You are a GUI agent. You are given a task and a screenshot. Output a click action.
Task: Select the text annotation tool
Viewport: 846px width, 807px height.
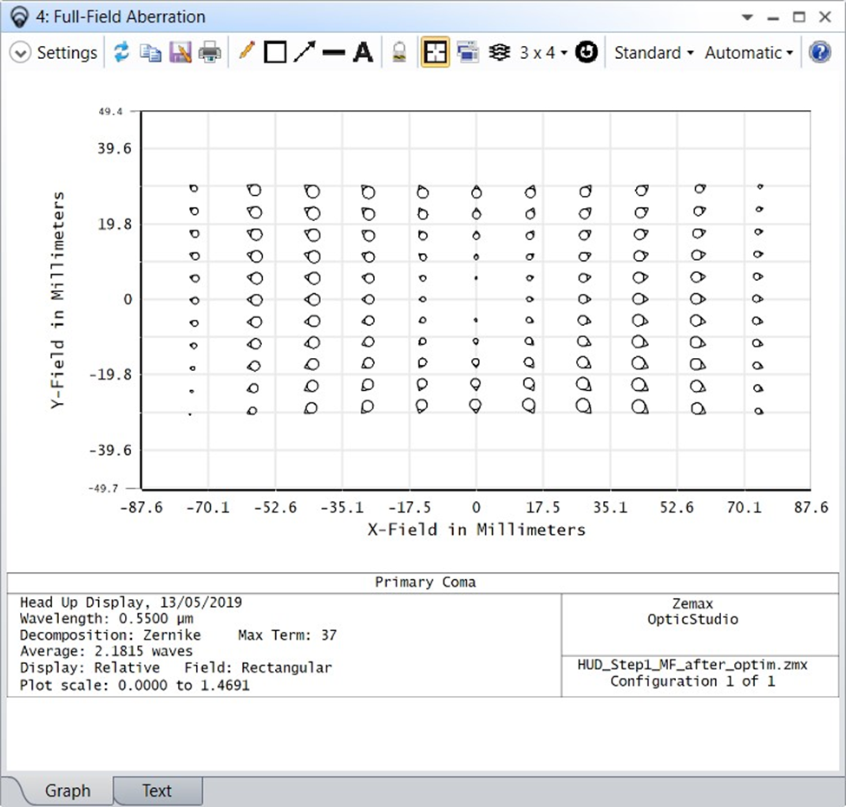[363, 53]
